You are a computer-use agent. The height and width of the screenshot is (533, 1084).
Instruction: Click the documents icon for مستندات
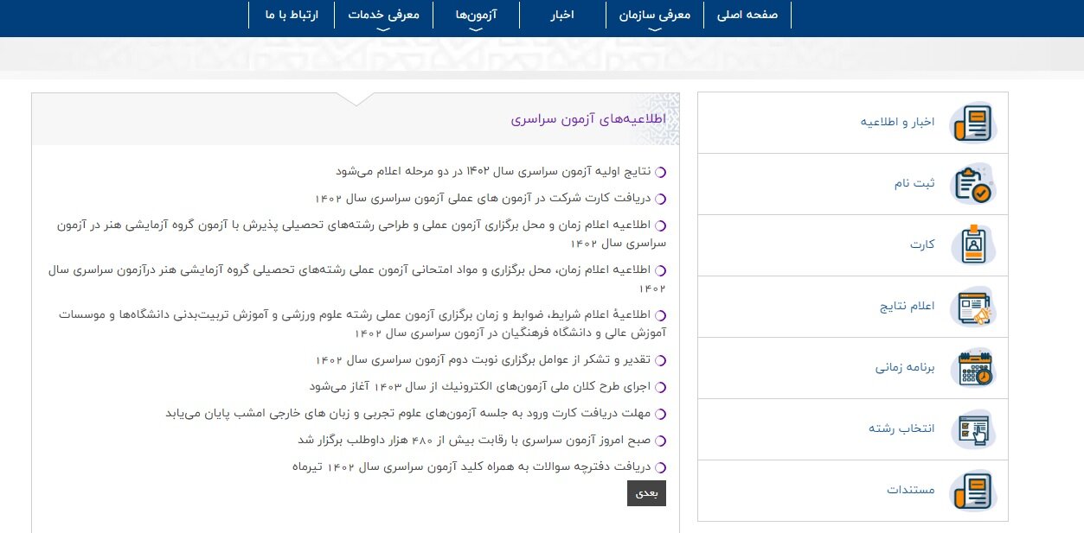tap(972, 491)
